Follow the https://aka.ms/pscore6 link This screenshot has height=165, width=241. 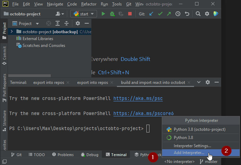point(143,113)
